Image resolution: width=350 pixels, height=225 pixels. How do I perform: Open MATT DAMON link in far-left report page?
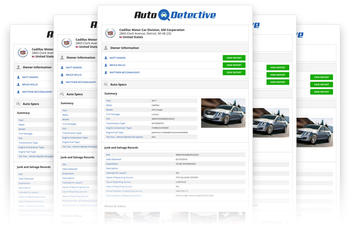click(x=30, y=77)
